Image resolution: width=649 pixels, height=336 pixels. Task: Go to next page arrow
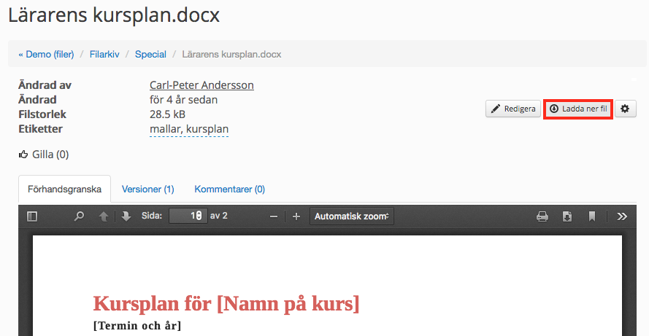tap(126, 216)
